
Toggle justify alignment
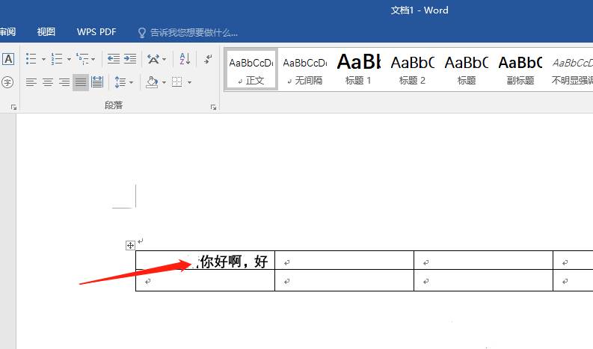pos(81,82)
